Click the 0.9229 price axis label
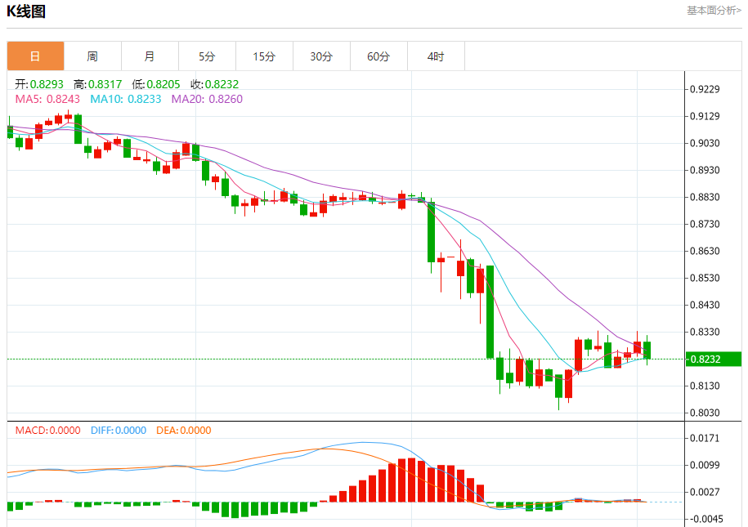 (705, 89)
